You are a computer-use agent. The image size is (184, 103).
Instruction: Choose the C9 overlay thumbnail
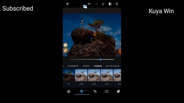(x=69, y=75)
